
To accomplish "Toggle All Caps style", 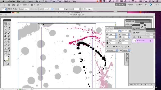I will (x=114, y=47).
